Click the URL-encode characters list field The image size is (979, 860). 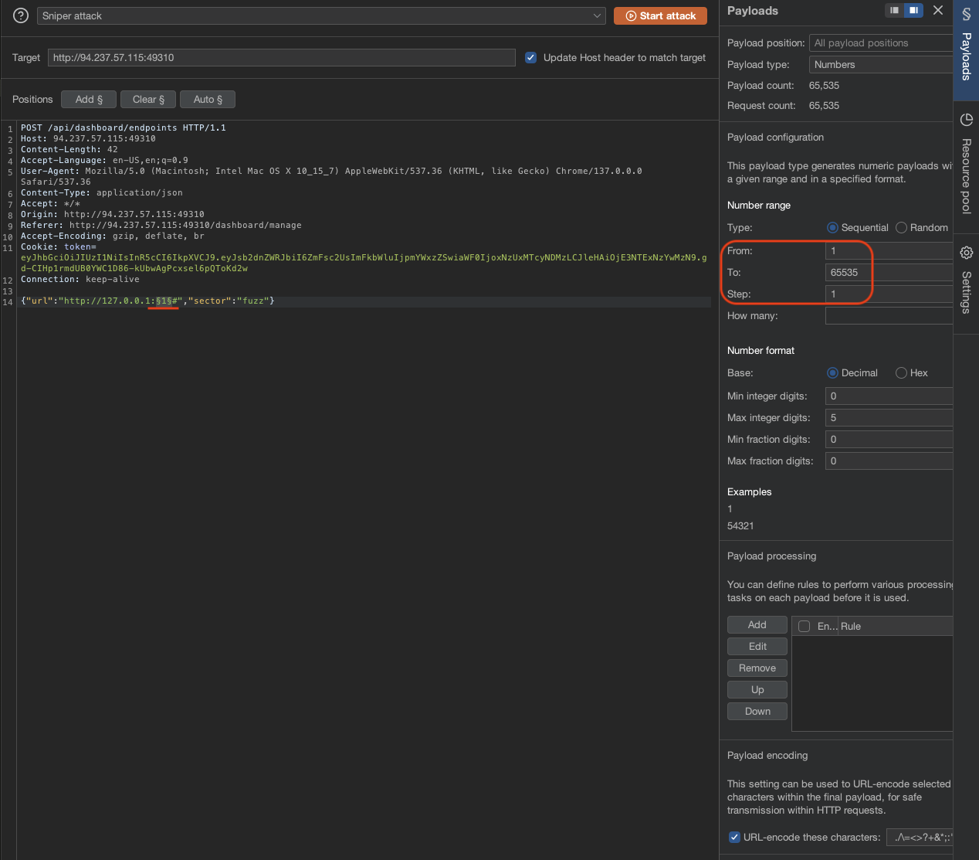click(x=920, y=838)
